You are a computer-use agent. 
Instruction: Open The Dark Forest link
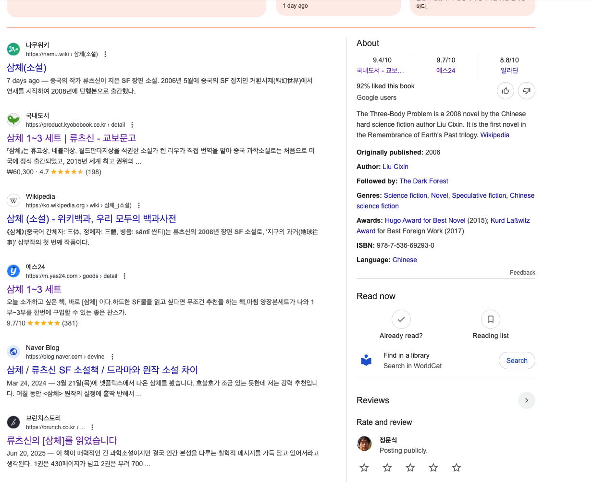(x=424, y=181)
